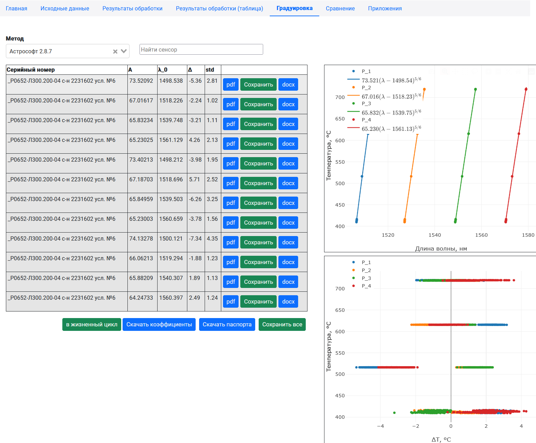The image size is (536, 443).
Task: Toggle the 67.016(λ − 1518.23) fit line legend entry
Action: 384,96
